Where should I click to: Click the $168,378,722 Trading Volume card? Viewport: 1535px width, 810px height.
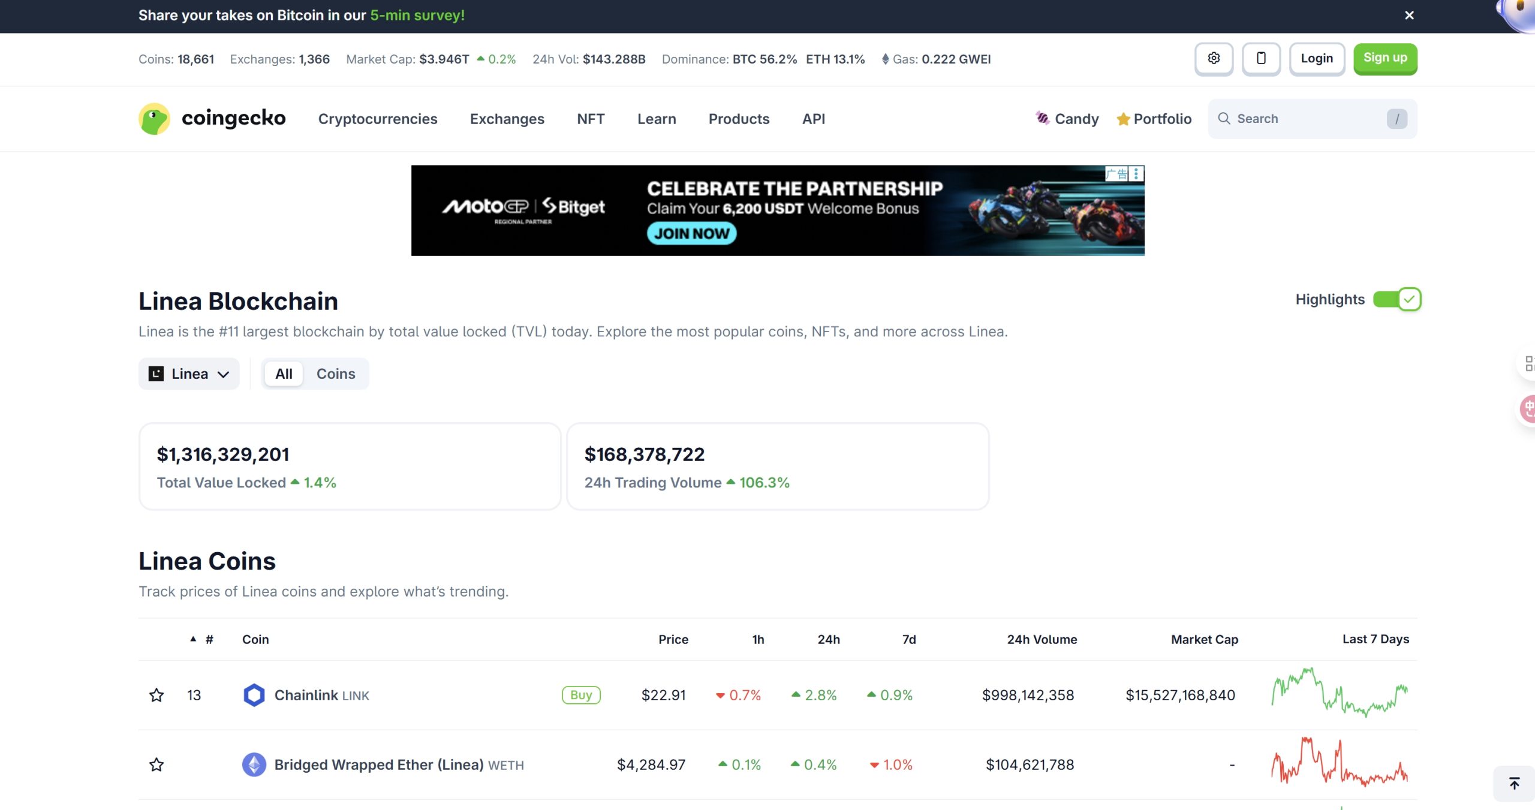(x=778, y=466)
